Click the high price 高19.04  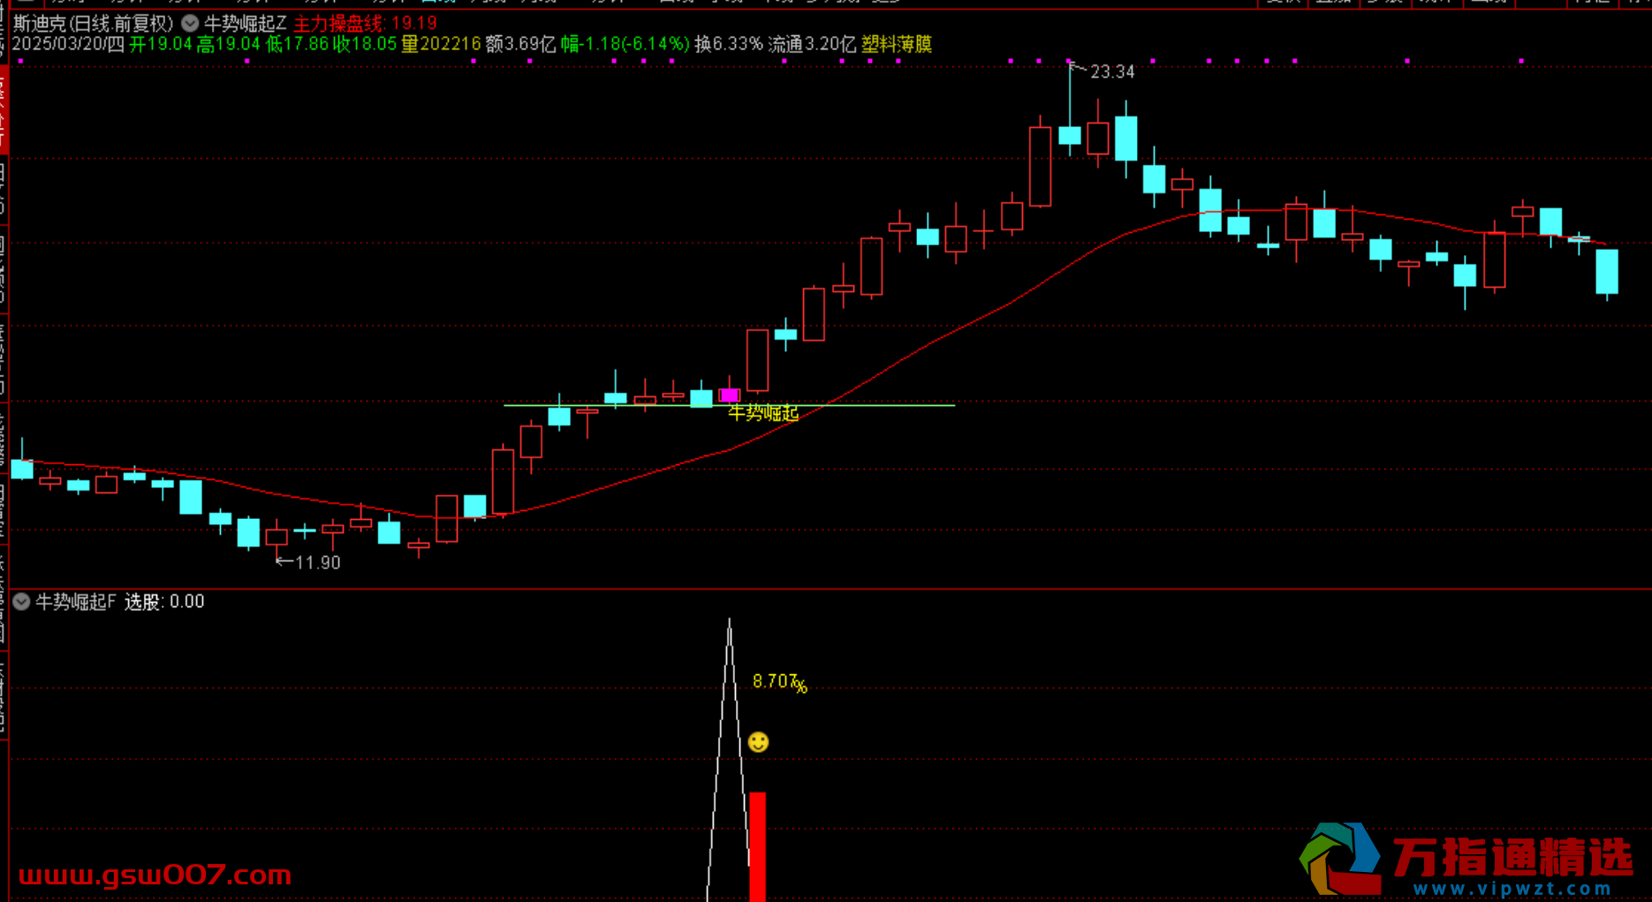coord(228,44)
